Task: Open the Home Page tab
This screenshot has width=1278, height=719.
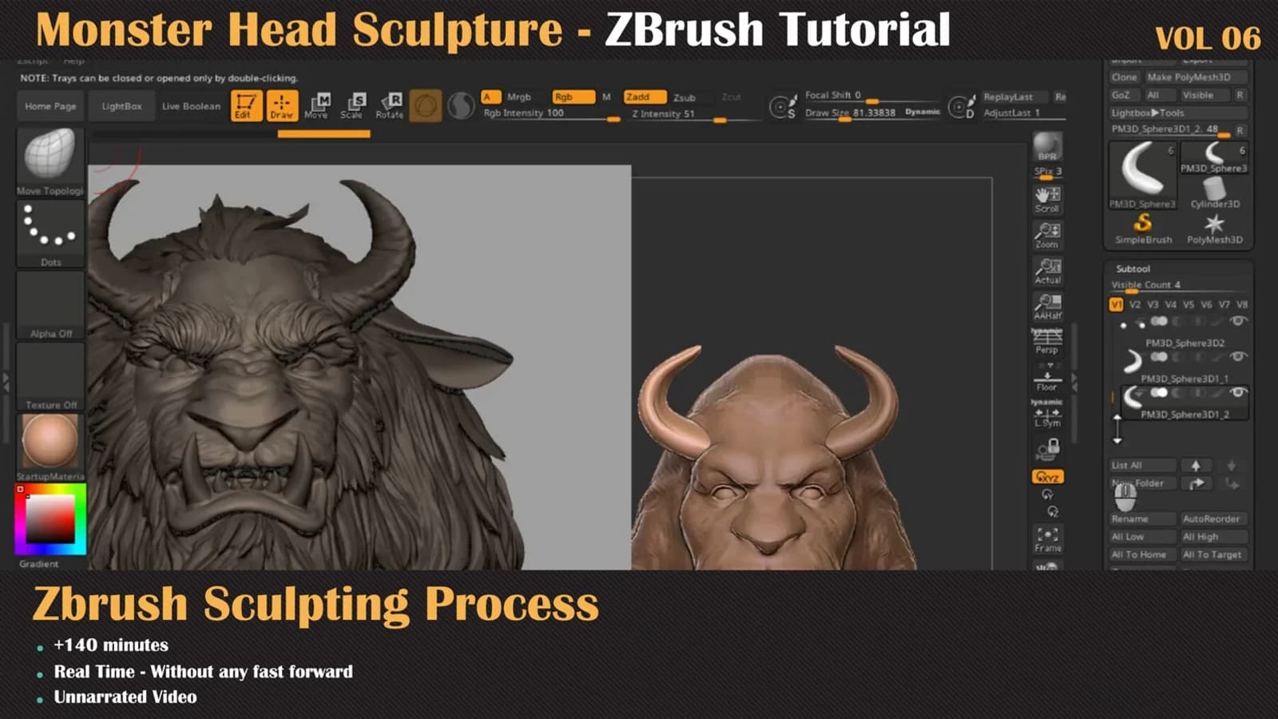Action: click(50, 105)
